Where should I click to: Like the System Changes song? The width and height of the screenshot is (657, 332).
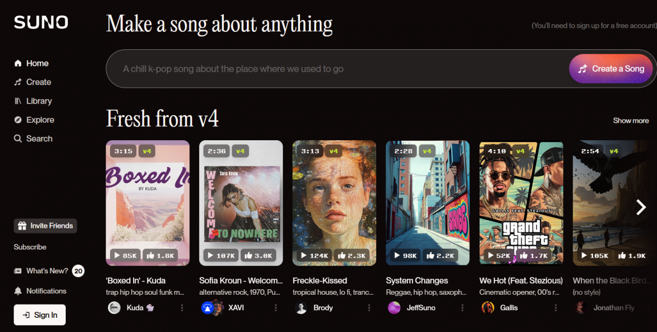(x=439, y=255)
